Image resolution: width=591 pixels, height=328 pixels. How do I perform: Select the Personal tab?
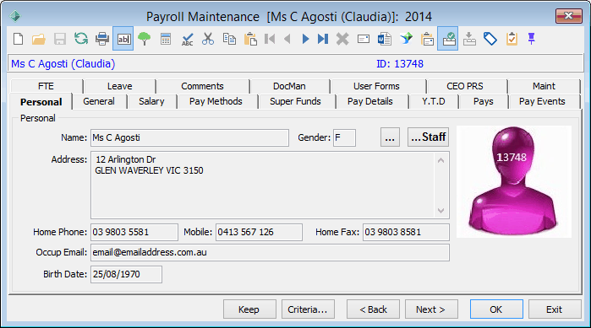pyautogui.click(x=41, y=102)
